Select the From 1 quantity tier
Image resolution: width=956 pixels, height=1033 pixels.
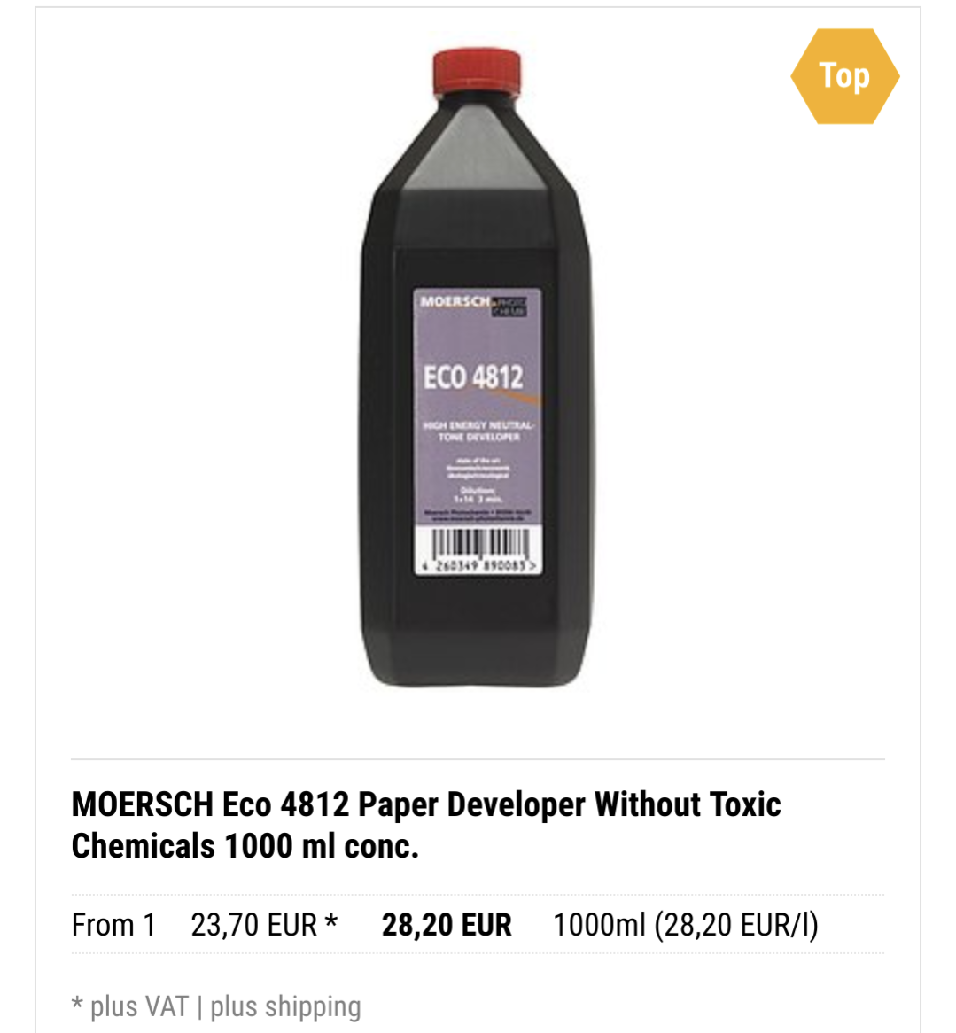point(113,924)
